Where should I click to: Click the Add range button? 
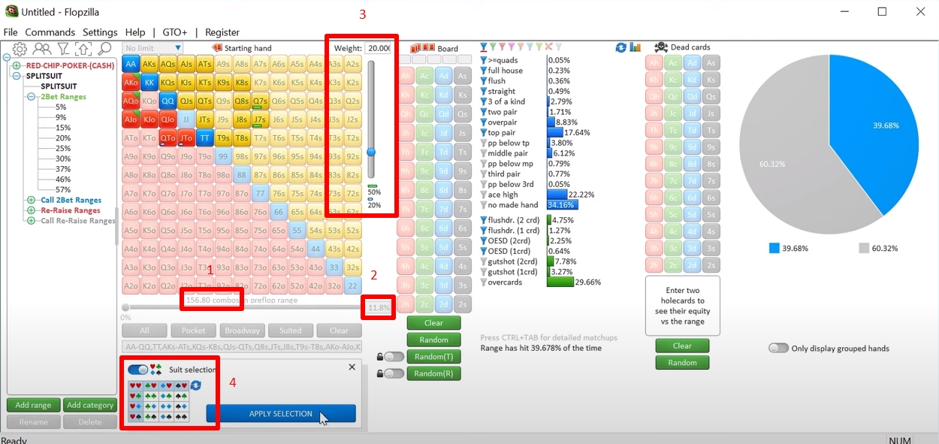click(x=33, y=406)
